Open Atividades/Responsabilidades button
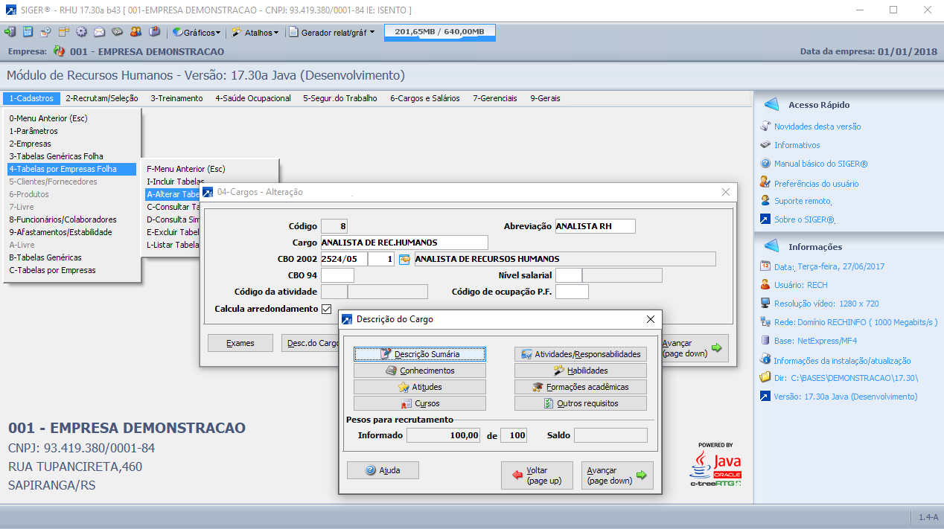 581,354
